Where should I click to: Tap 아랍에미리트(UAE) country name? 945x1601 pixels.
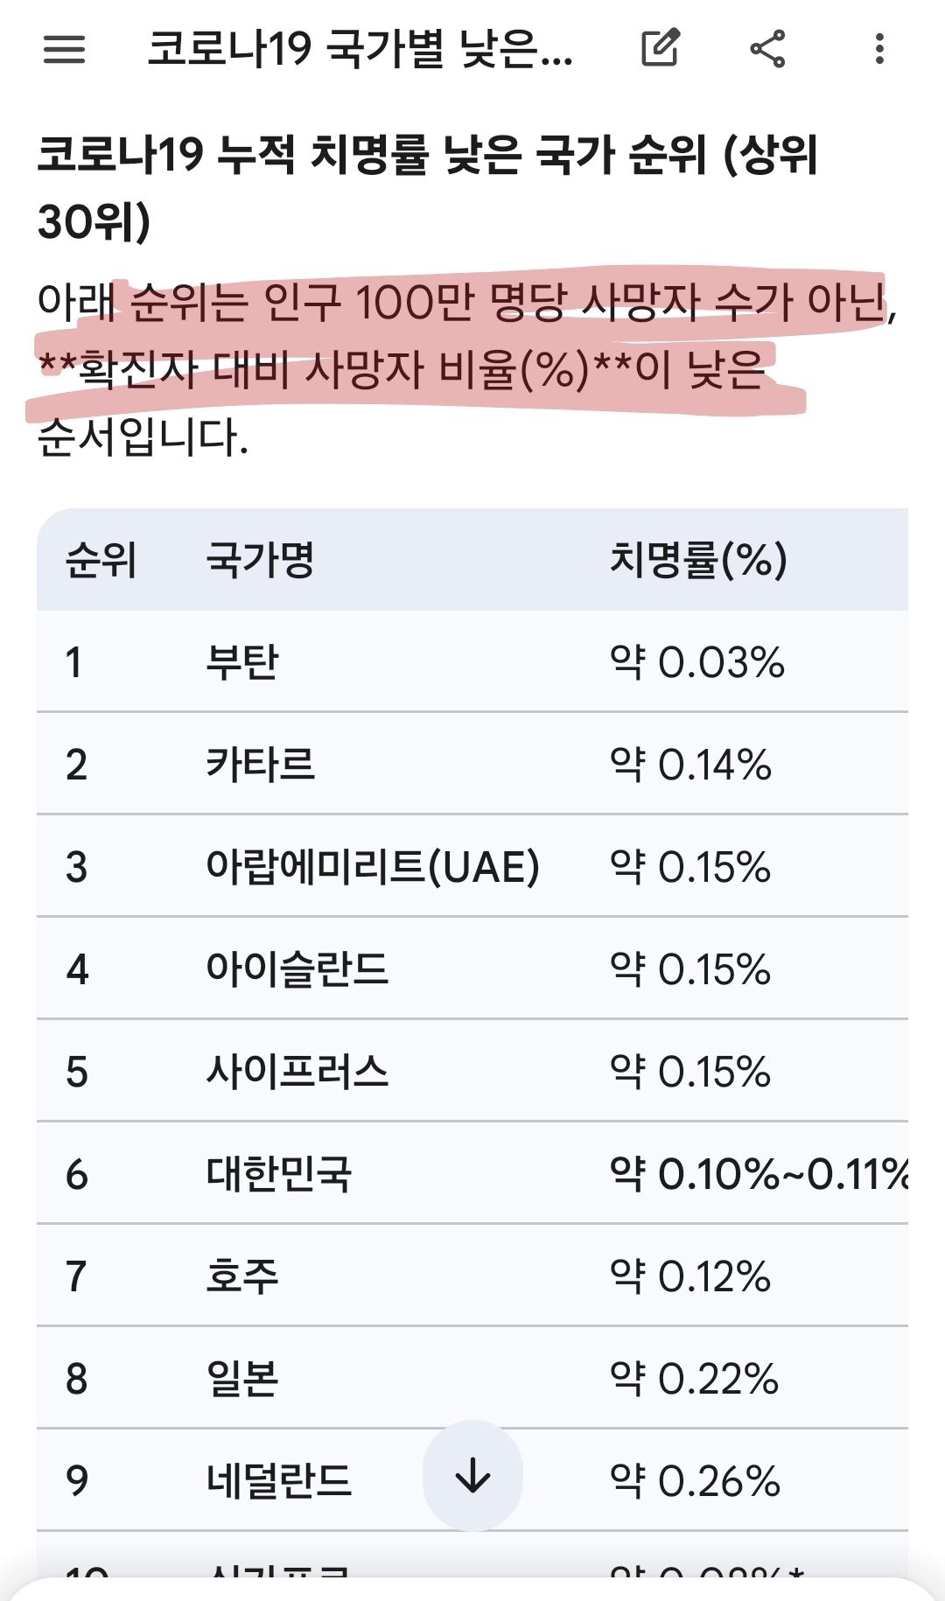pos(372,867)
